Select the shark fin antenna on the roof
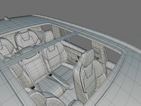Image resolution: width=141 pixels, height=106 pixels. [7, 19]
